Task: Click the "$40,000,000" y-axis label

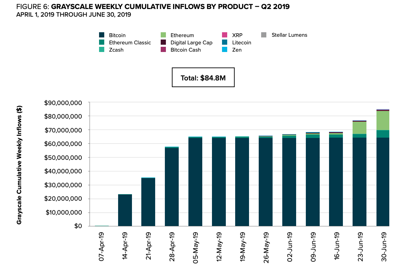Action: [x=63, y=171]
